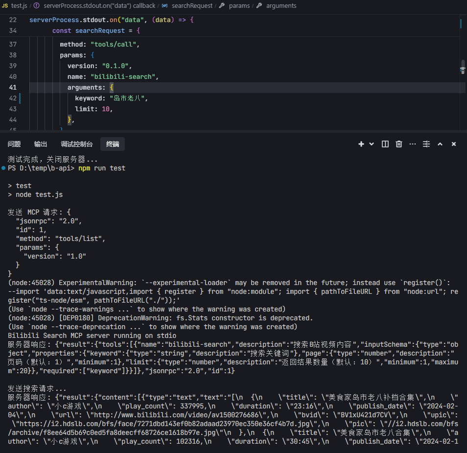Image resolution: width=467 pixels, height=453 pixels.
Task: Open the terminal panel's ellipsis more actions menu
Action: click(413, 144)
